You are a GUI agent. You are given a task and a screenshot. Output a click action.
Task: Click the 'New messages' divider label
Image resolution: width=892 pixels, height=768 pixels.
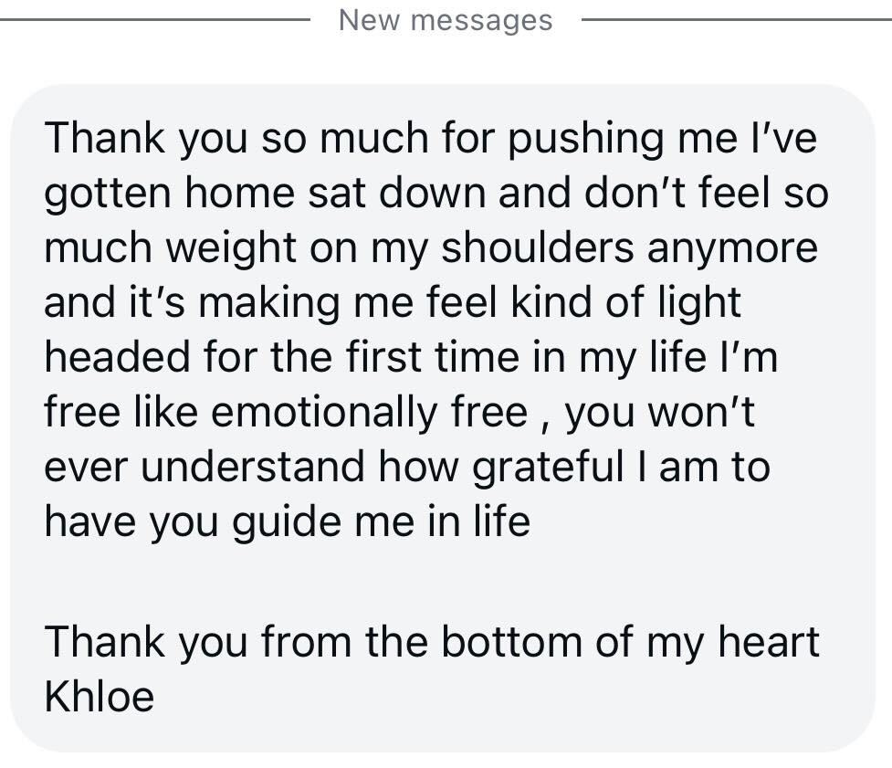tap(446, 20)
